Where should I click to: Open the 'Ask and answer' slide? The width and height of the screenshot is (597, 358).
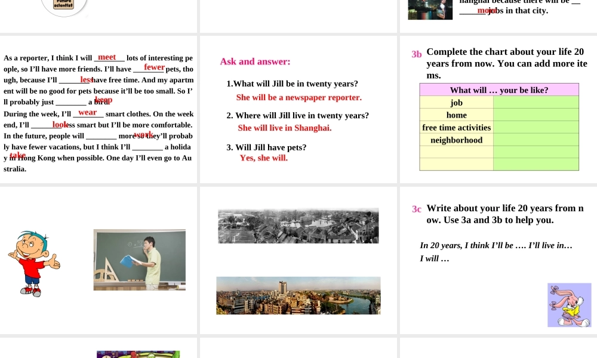[x=298, y=110]
